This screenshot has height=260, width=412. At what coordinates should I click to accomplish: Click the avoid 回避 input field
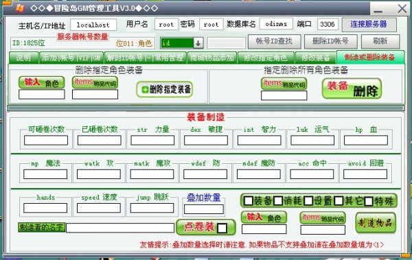[365, 174]
